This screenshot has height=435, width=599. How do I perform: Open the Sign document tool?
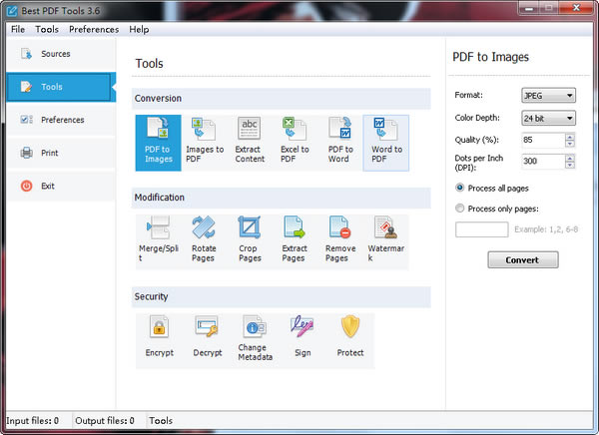(x=302, y=337)
